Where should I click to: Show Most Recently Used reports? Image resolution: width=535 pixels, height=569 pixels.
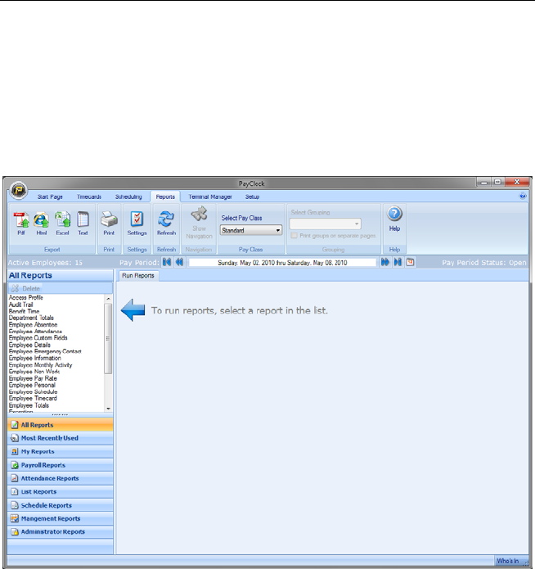[x=61, y=438]
